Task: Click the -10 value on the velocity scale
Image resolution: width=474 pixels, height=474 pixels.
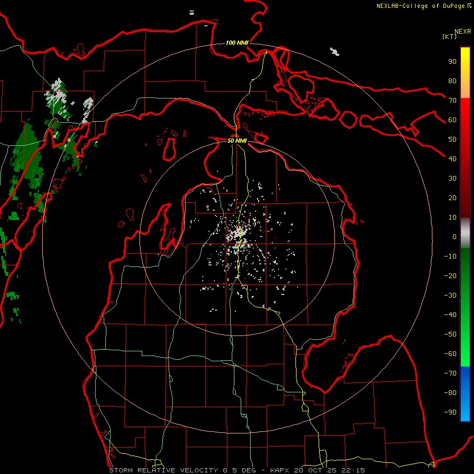Action: (x=450, y=256)
